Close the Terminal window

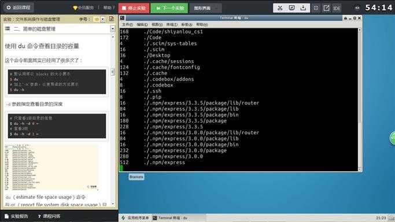point(360,18)
